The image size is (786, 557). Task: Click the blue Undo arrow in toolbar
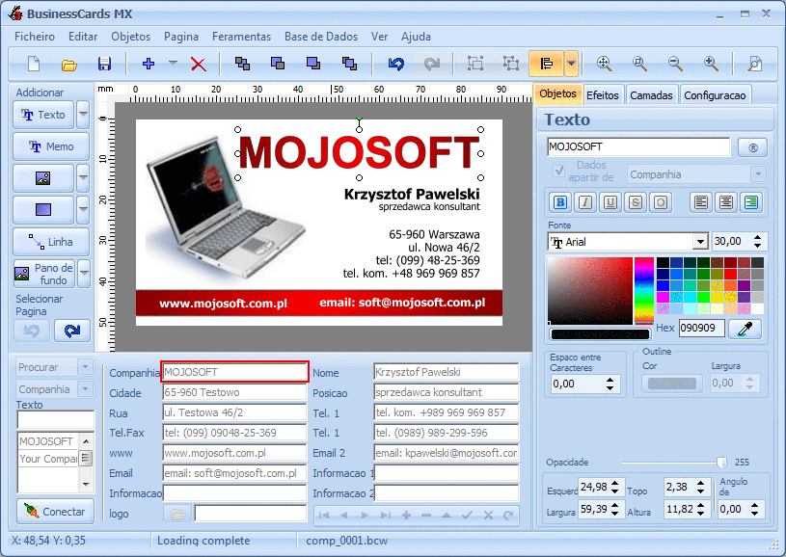click(x=396, y=64)
